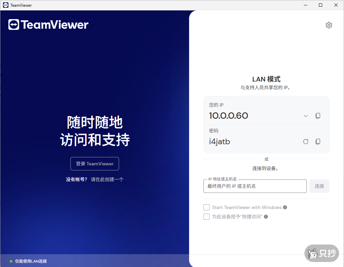
Task: Enable Start TeamViewer with Windows checkbox
Action: (207, 207)
